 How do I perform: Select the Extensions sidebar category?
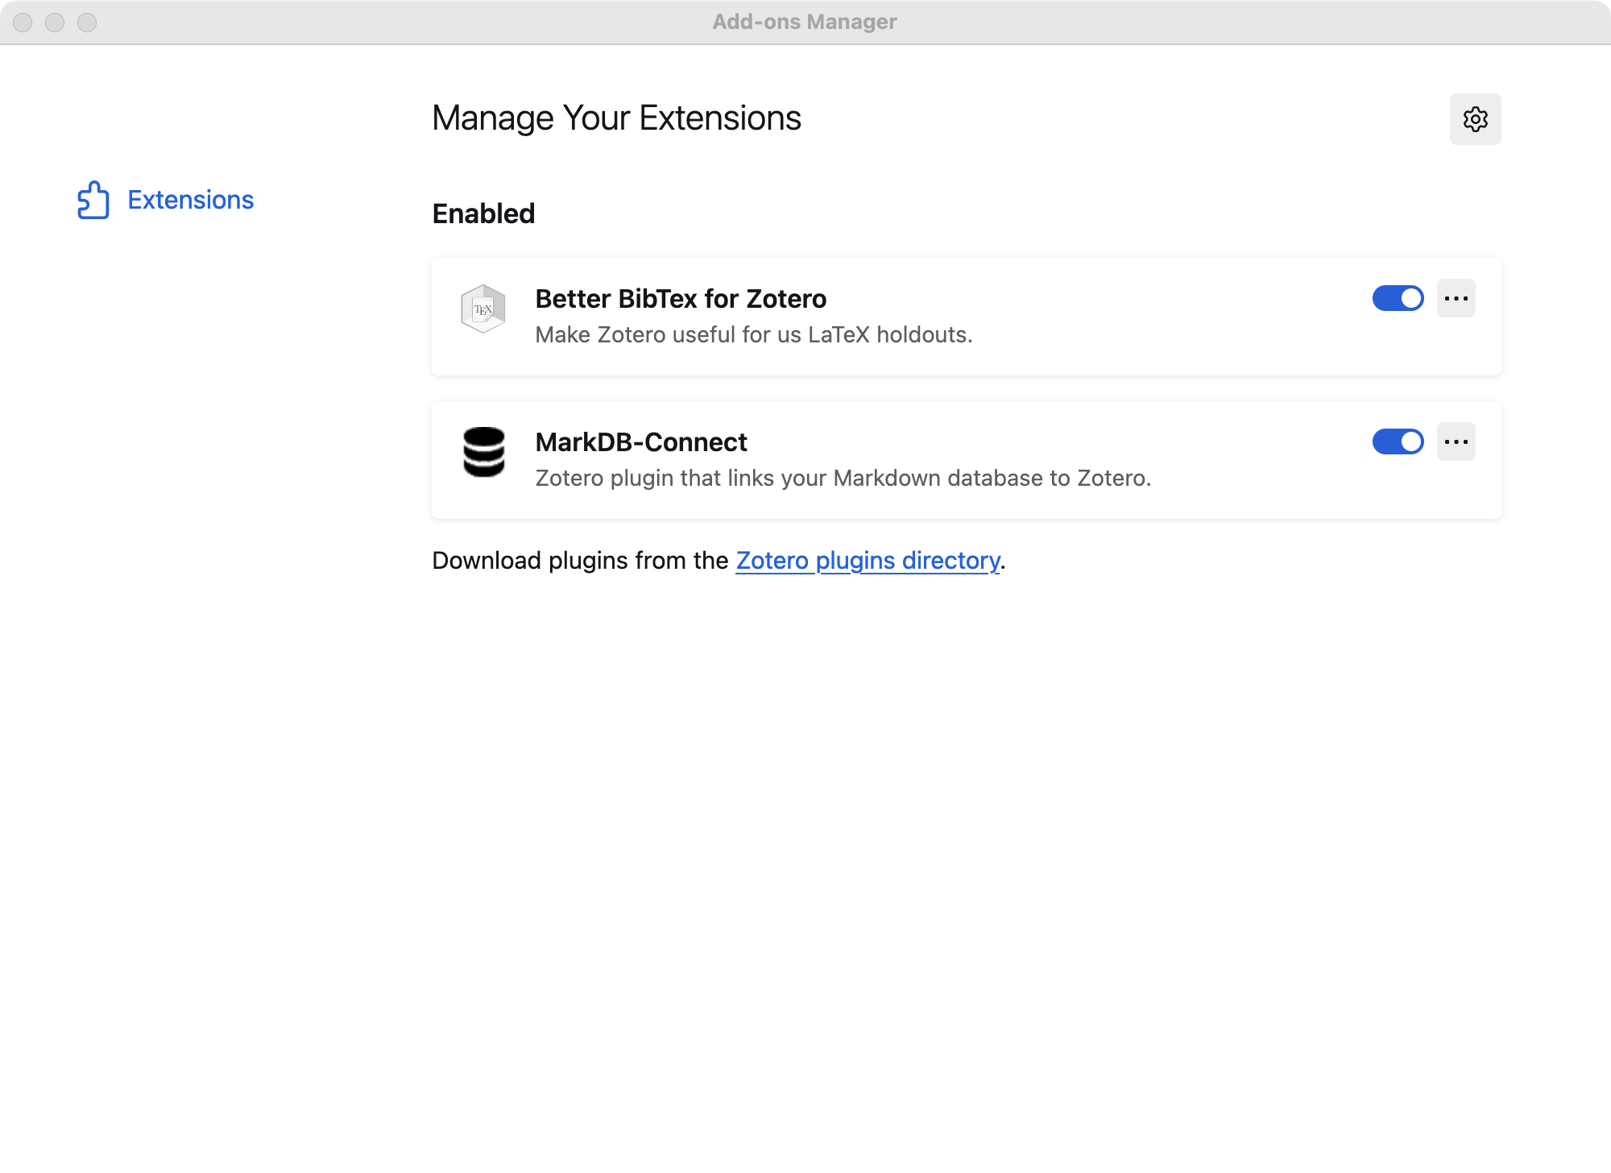(190, 200)
